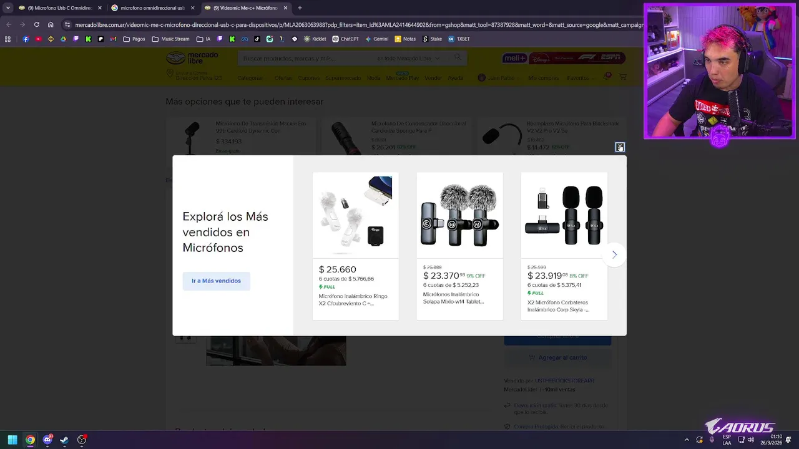Open Chrome from the taskbar

(x=30, y=440)
